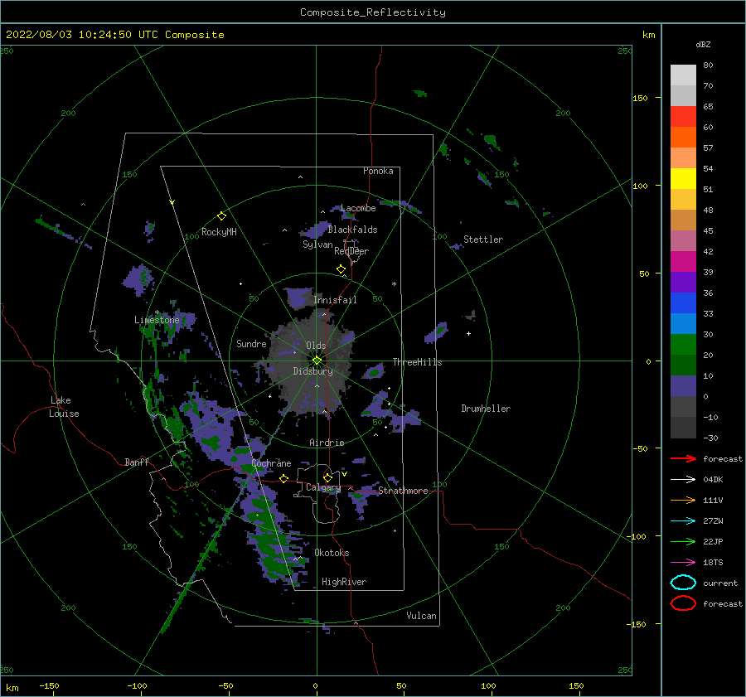Screen dimensions: 746x697
Task: Click the yellow radar site marker at Didsbury
Action: [x=317, y=361]
